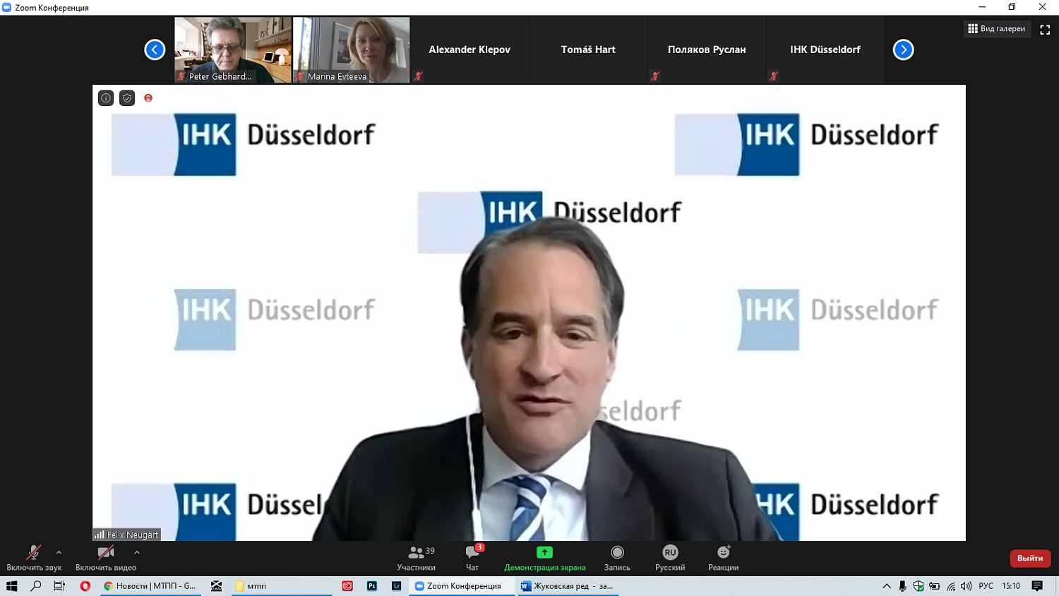
Task: Open the Windows notification center
Action: coord(1037,586)
